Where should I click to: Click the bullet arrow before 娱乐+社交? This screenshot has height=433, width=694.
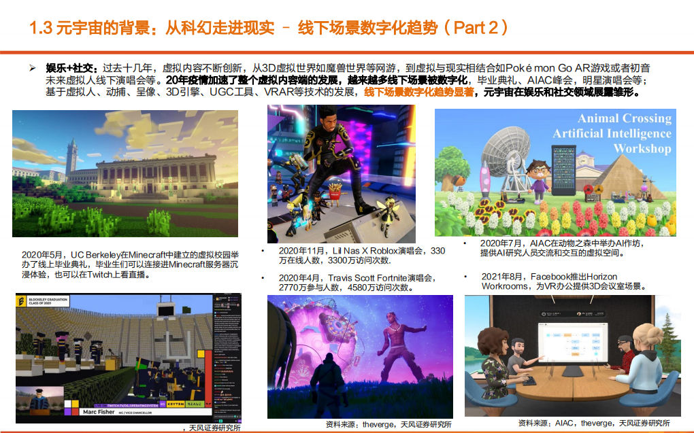(32, 68)
